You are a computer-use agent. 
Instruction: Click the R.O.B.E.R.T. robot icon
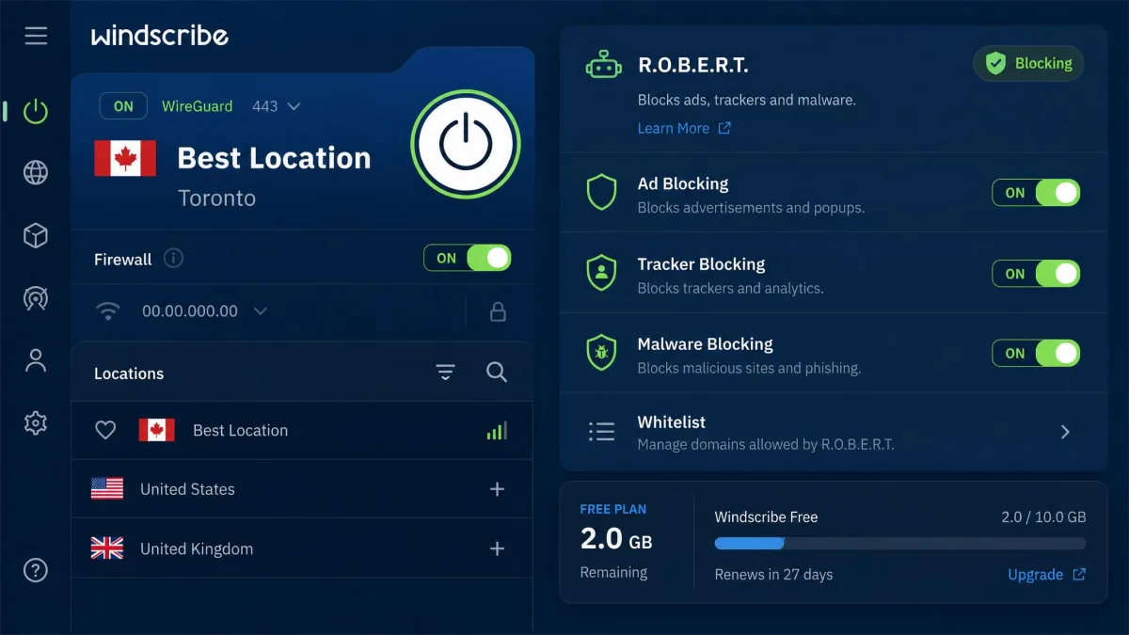pyautogui.click(x=603, y=65)
